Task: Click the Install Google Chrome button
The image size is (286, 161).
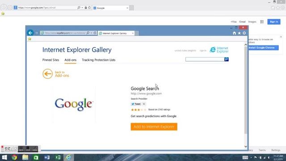Action: click(x=263, y=48)
